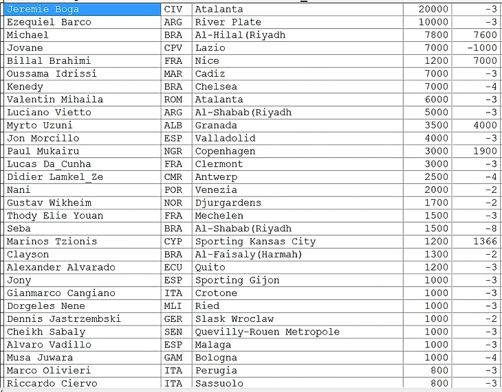Select Dennis Jastrzembski name cell
Viewport: 502px width, 392px height.
[83, 319]
